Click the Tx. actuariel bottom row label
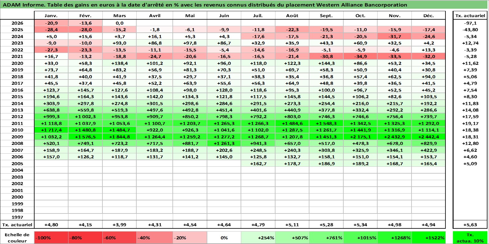Screen dimensions: 489x244 pos(17,225)
